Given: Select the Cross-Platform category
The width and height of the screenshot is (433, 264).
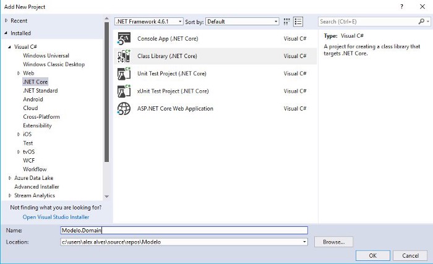Looking at the screenshot, I should point(41,117).
